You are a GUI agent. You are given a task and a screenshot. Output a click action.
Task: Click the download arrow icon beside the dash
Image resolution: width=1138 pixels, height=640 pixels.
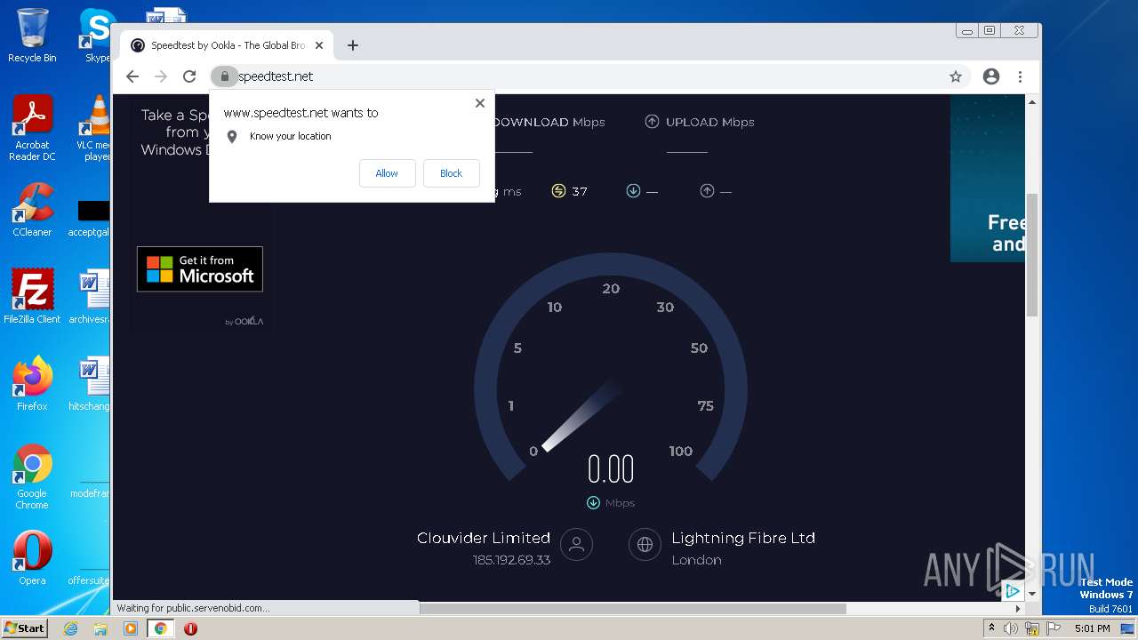633,191
